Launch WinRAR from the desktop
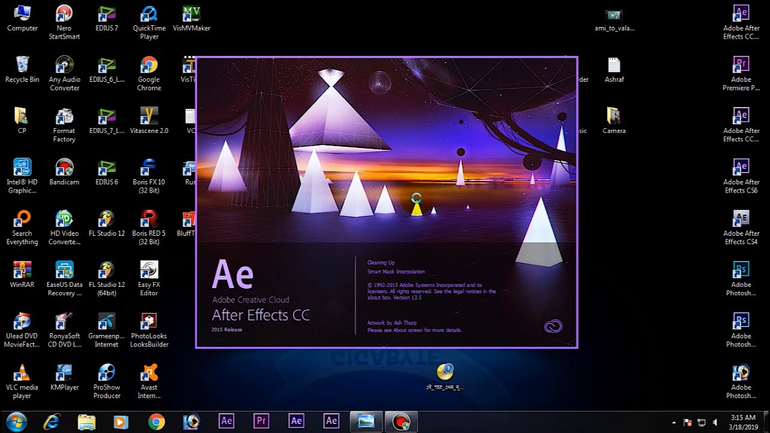Image resolution: width=770 pixels, height=433 pixels. point(22,275)
